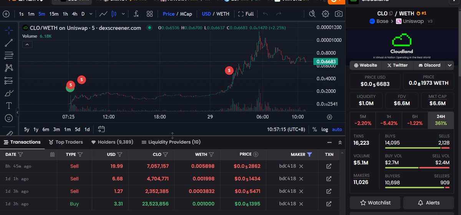Select the text annotation tool
Viewport: 461px width, 215px height.
click(x=8, y=106)
